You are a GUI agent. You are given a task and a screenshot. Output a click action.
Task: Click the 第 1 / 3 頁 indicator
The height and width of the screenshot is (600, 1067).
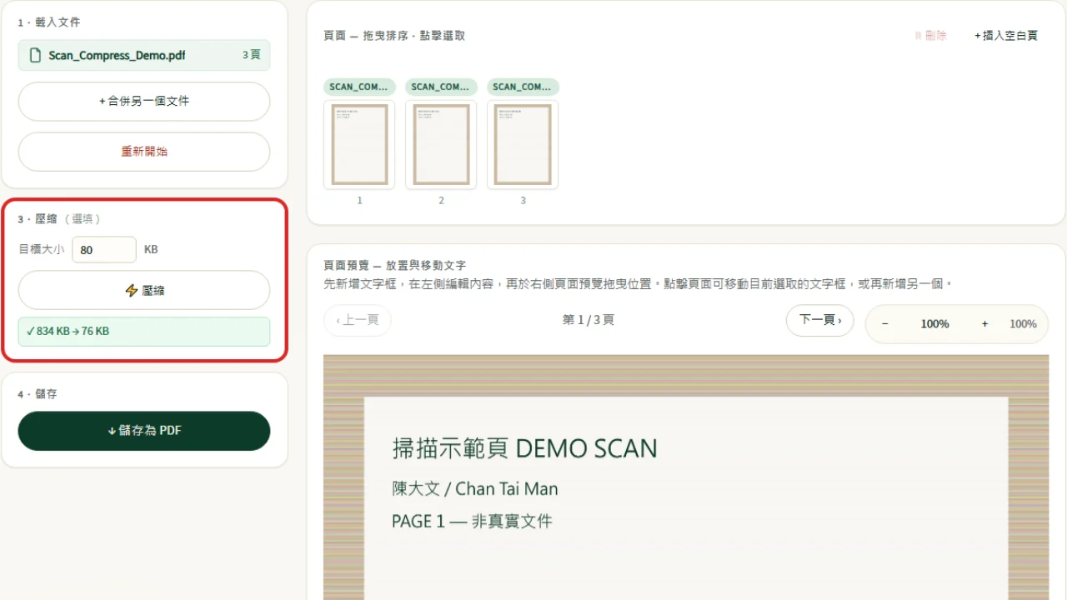point(589,320)
